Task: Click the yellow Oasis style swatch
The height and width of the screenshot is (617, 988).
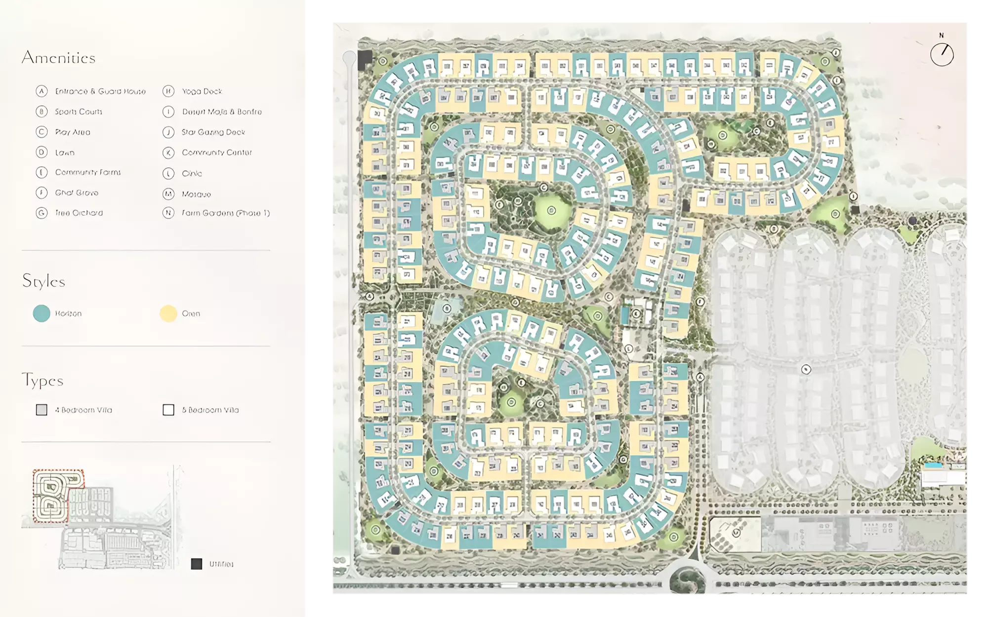Action: [x=168, y=313]
